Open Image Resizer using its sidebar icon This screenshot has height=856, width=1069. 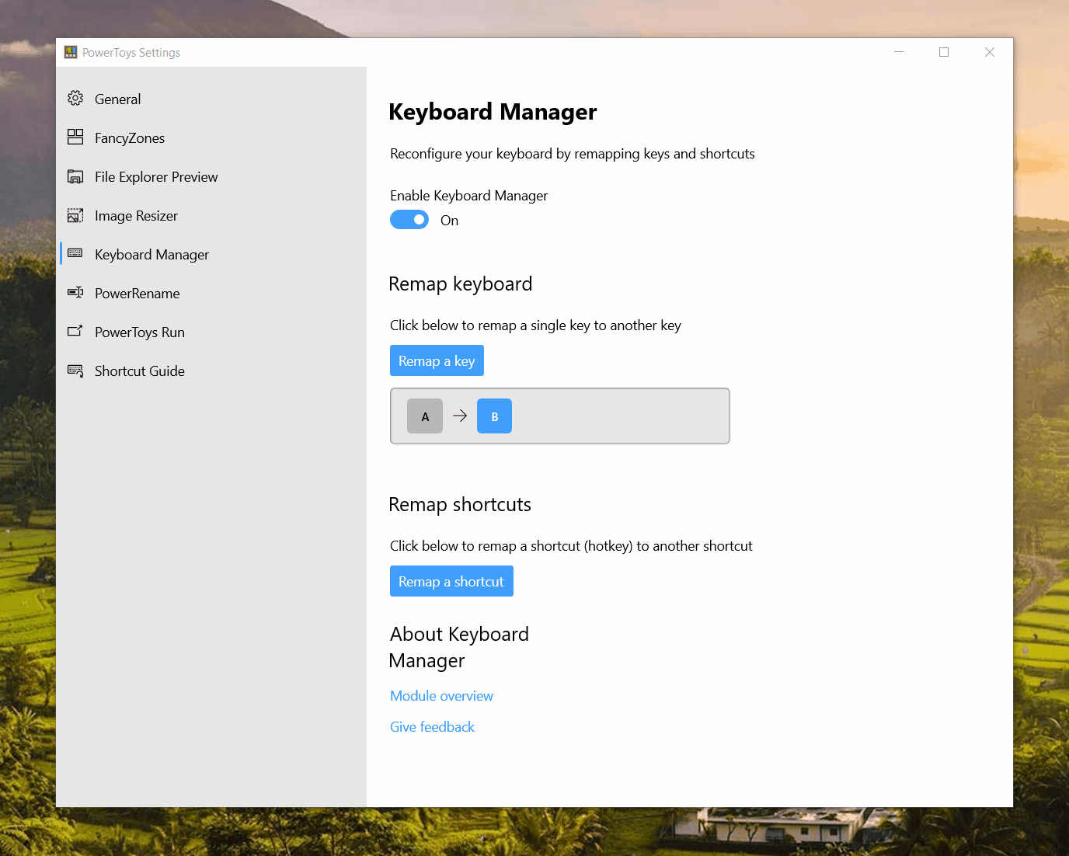tap(75, 215)
